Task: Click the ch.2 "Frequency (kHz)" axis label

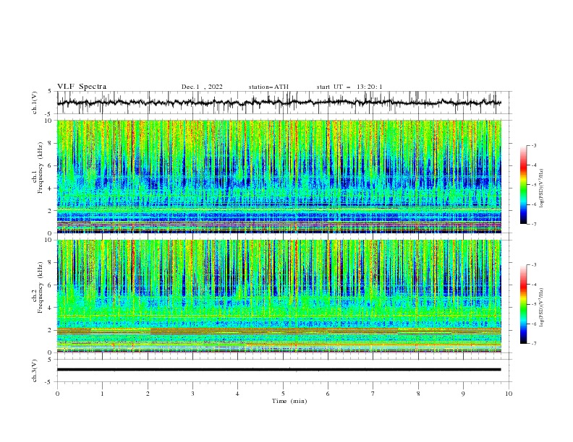Action: [40, 287]
